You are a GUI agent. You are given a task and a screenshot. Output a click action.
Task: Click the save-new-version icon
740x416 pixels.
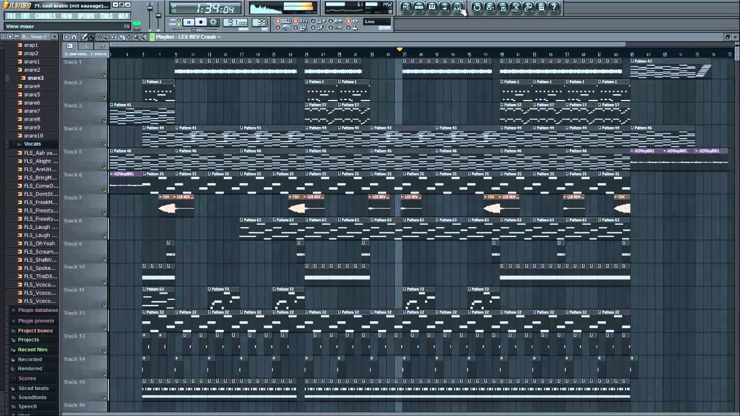click(490, 8)
